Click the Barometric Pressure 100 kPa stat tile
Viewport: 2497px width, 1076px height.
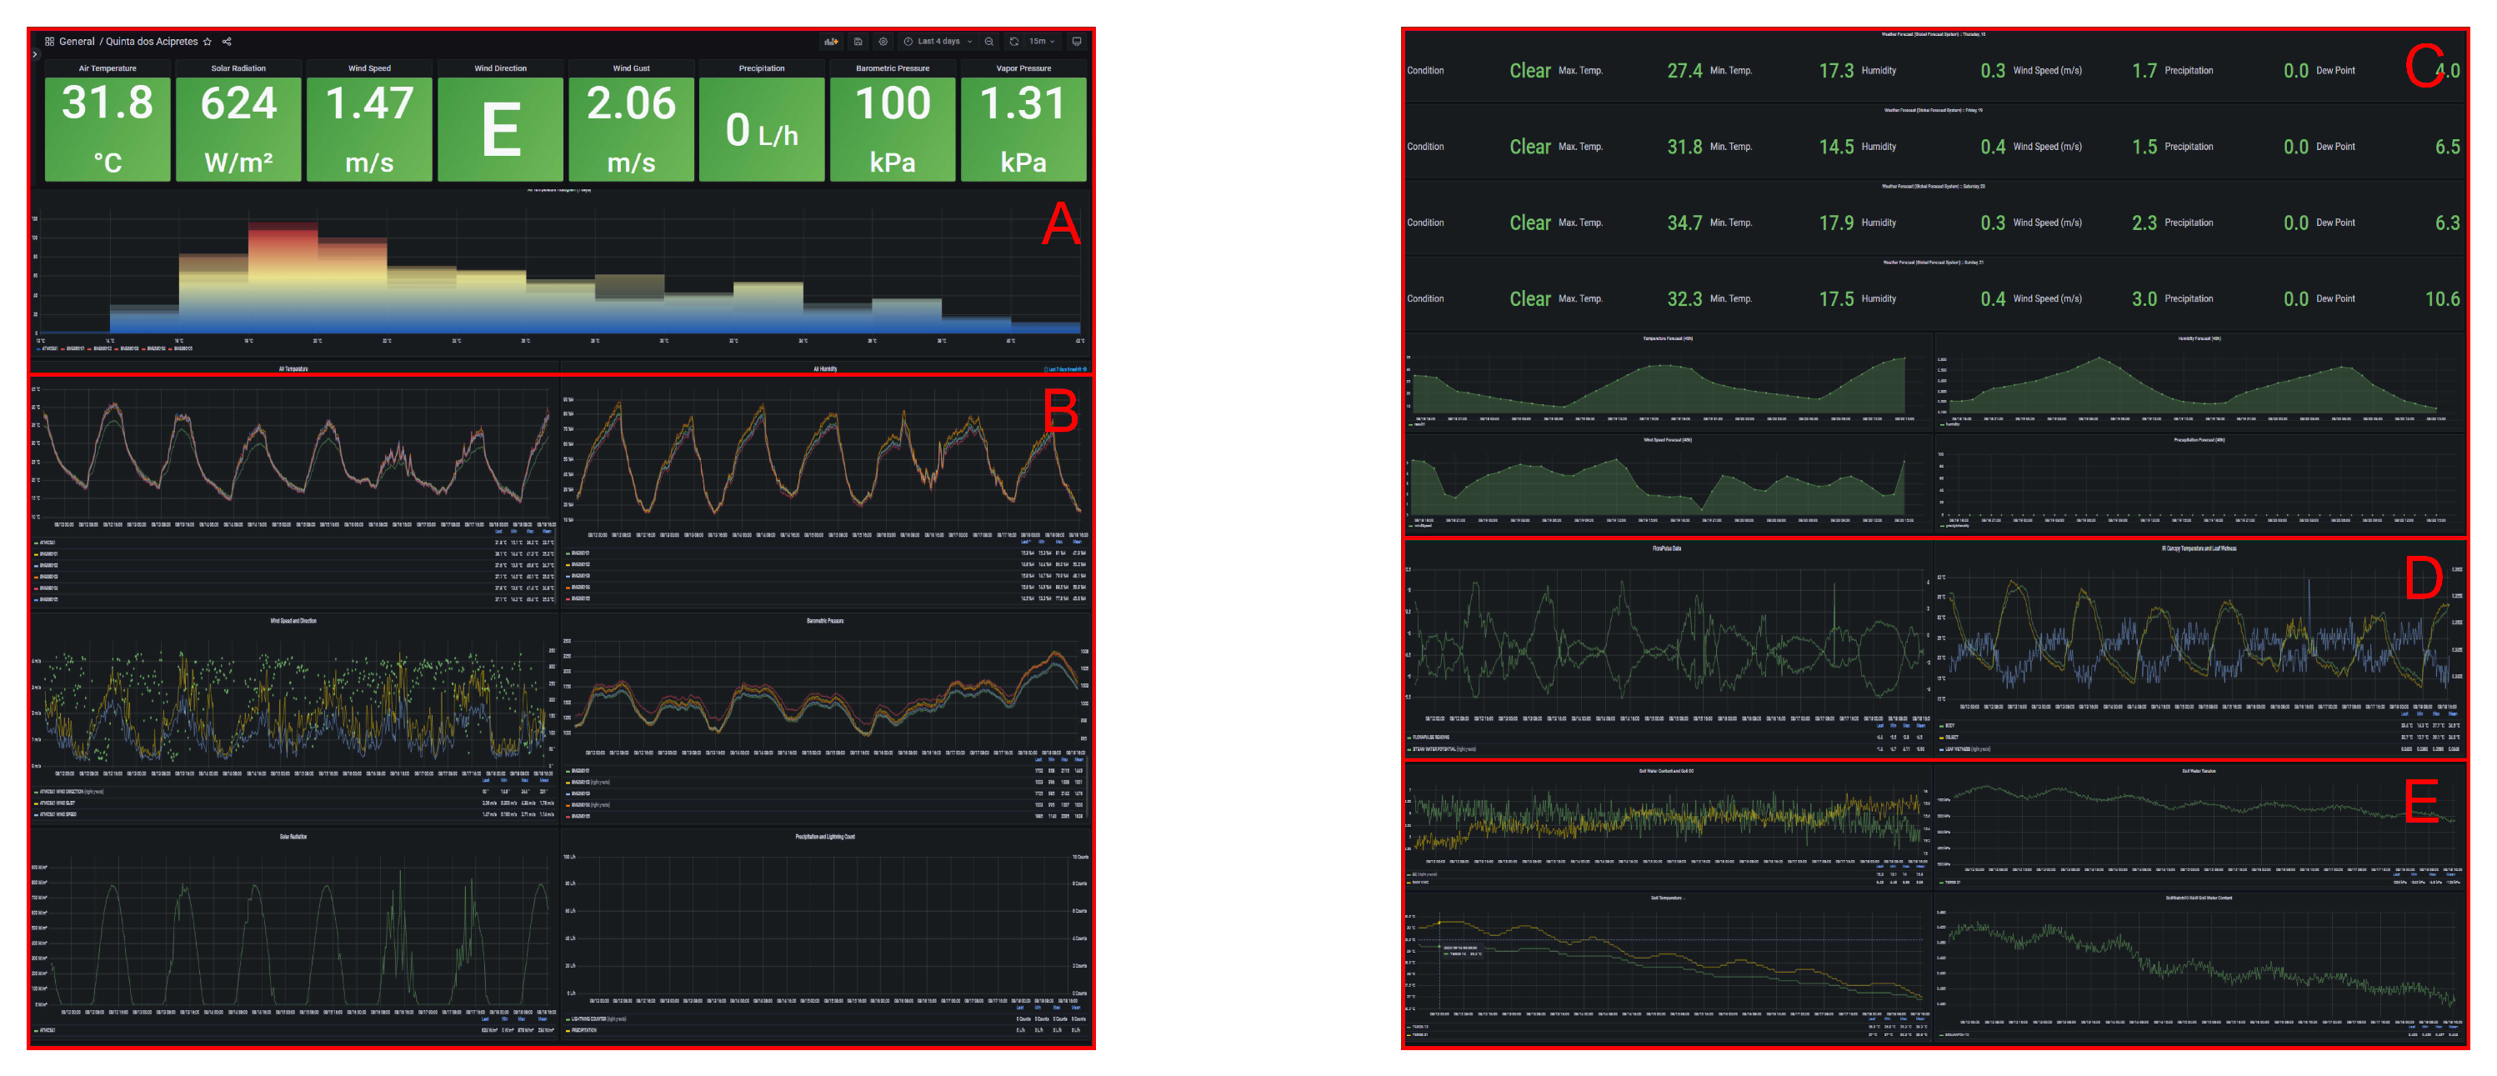tap(892, 128)
